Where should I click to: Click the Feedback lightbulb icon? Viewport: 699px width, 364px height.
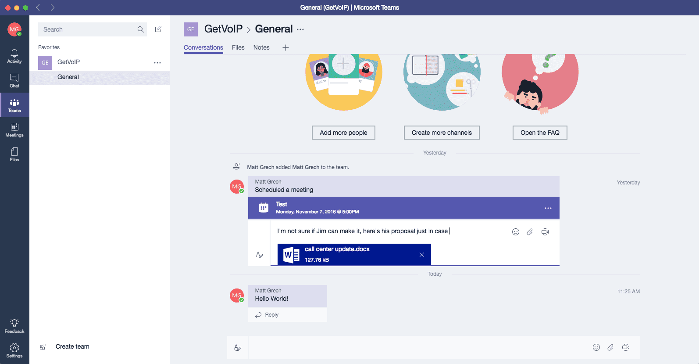(x=14, y=326)
